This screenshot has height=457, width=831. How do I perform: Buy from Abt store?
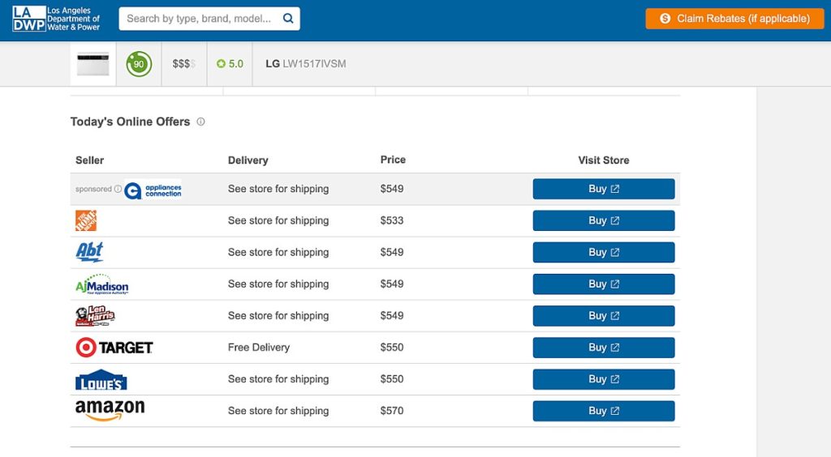coord(604,252)
